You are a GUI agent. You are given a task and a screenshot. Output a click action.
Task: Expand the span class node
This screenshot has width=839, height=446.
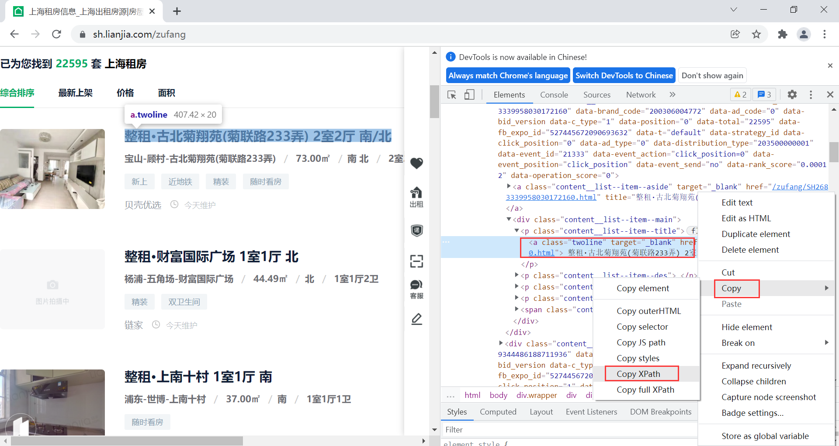(x=517, y=309)
